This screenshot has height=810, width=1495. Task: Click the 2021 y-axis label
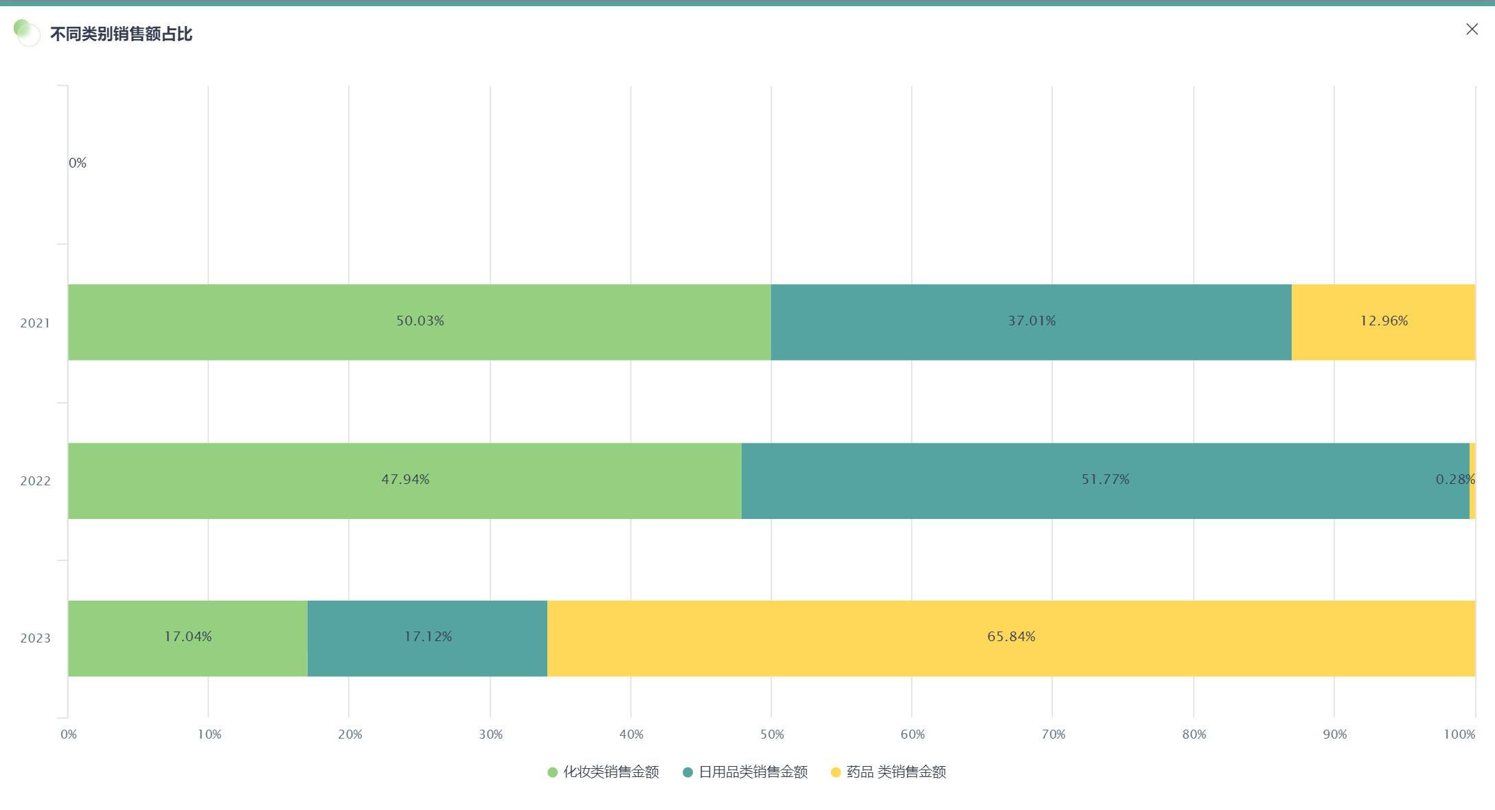point(35,323)
